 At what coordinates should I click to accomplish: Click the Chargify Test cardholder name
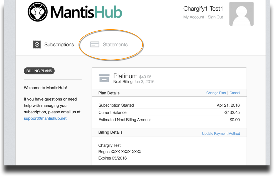(x=109, y=145)
